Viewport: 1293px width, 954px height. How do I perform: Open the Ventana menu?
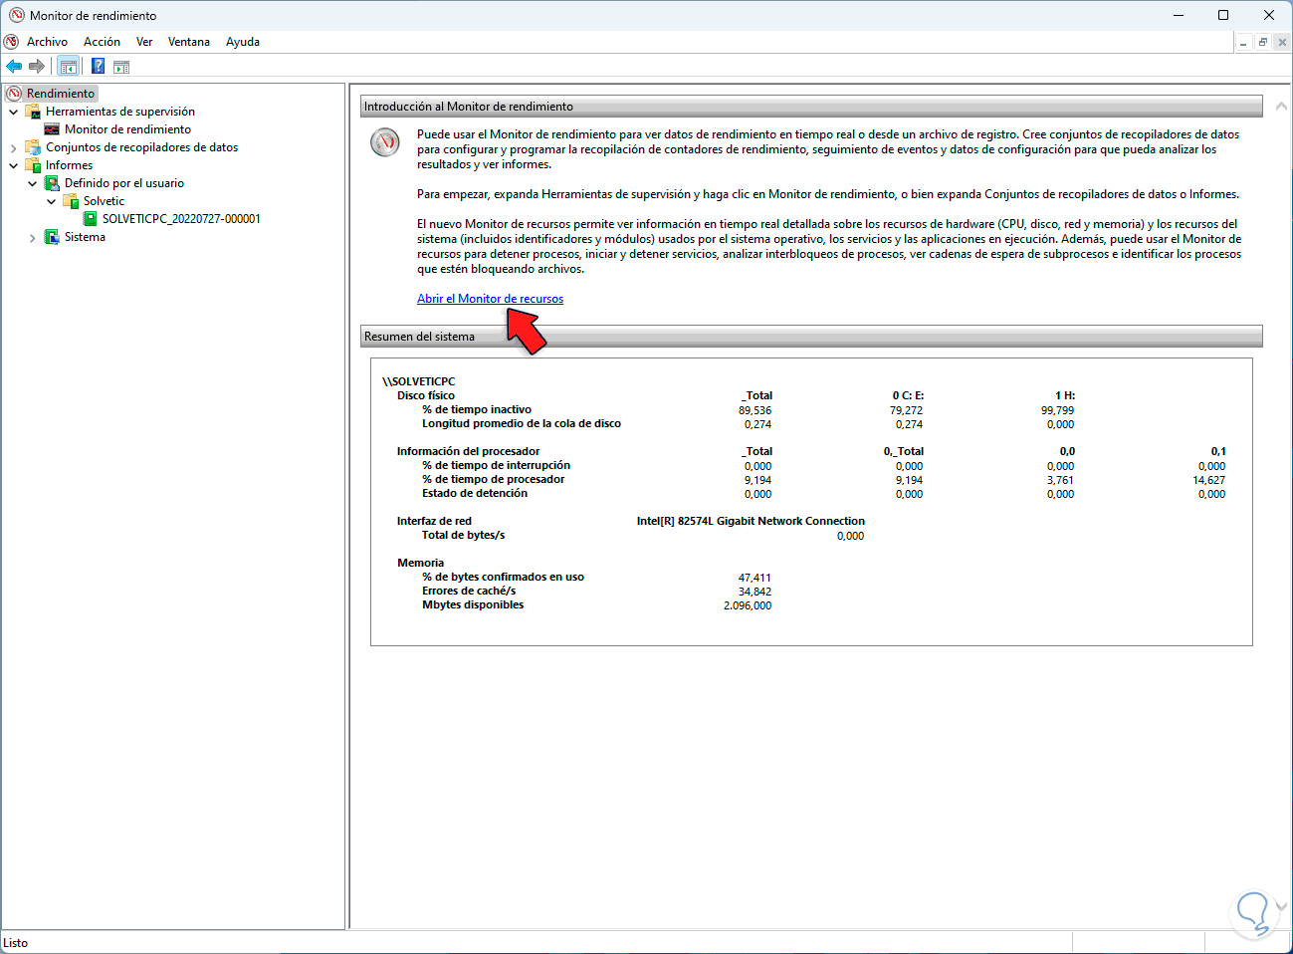tap(189, 42)
